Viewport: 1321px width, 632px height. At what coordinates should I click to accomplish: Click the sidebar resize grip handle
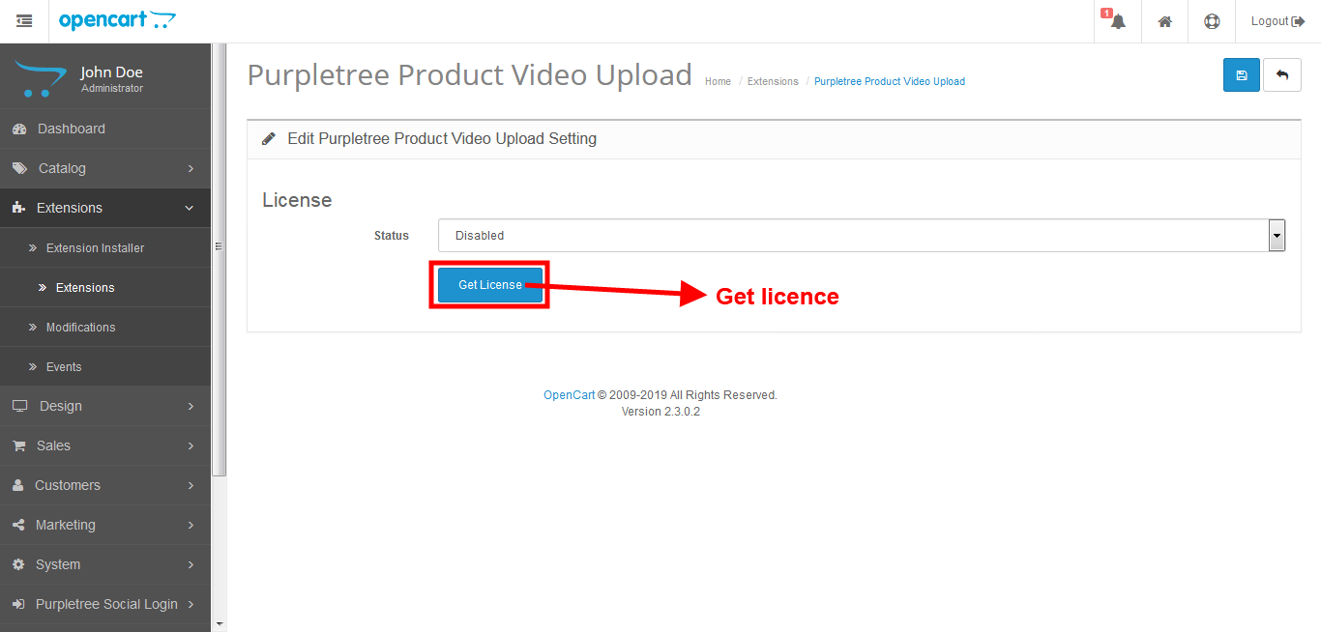tap(219, 246)
